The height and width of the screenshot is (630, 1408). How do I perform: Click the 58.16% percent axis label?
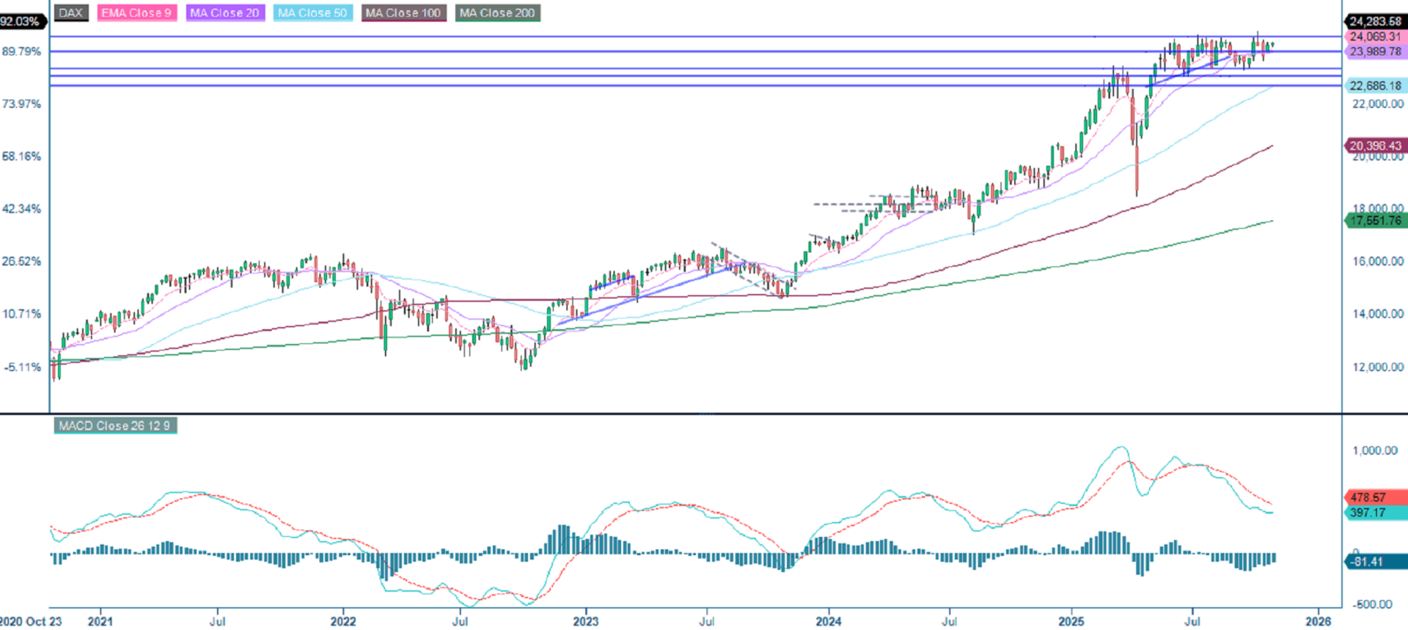pos(22,156)
